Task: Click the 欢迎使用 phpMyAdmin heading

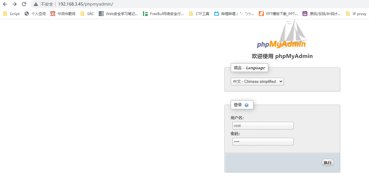Action: [282, 56]
